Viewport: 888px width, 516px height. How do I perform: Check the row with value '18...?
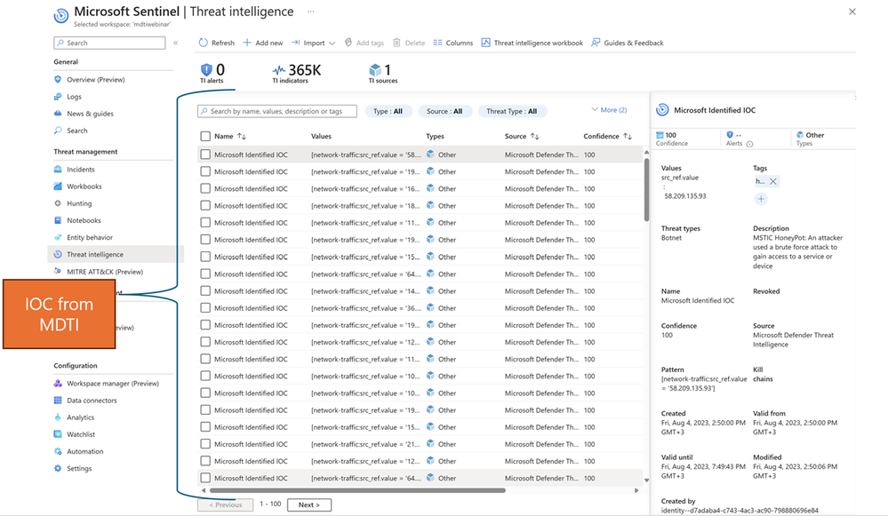pos(205,205)
